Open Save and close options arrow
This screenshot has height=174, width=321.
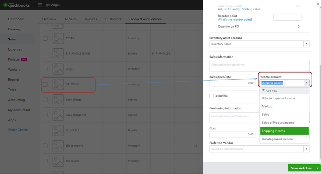coord(318,168)
